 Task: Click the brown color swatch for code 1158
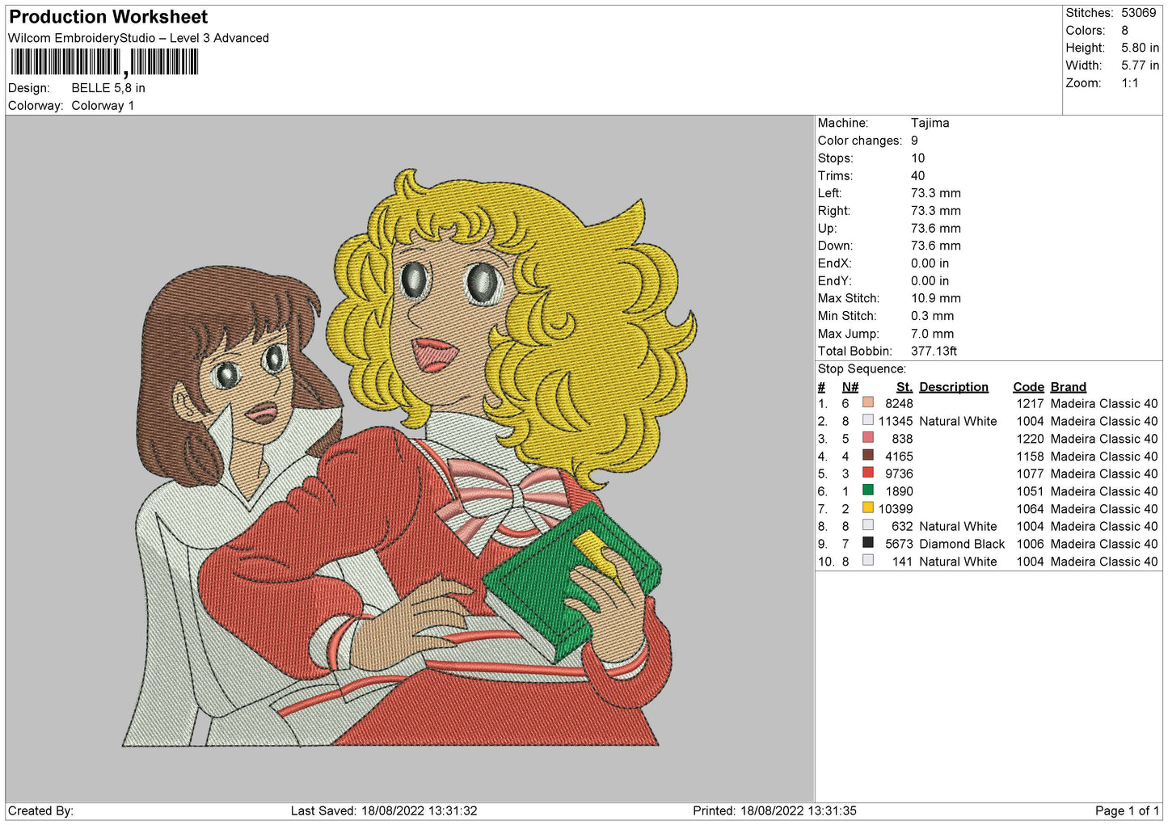(867, 455)
